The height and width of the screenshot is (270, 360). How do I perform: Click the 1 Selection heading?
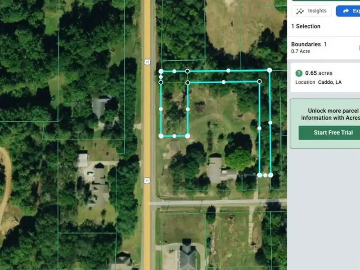[306, 27]
